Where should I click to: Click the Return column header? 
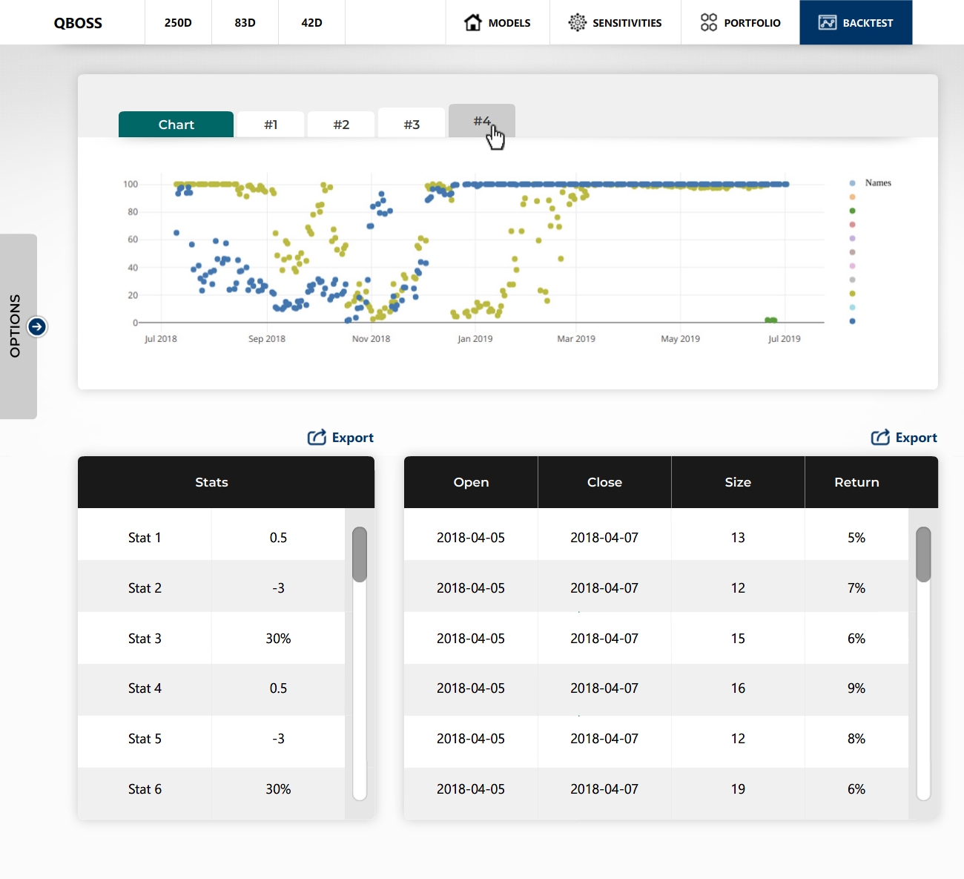click(856, 482)
